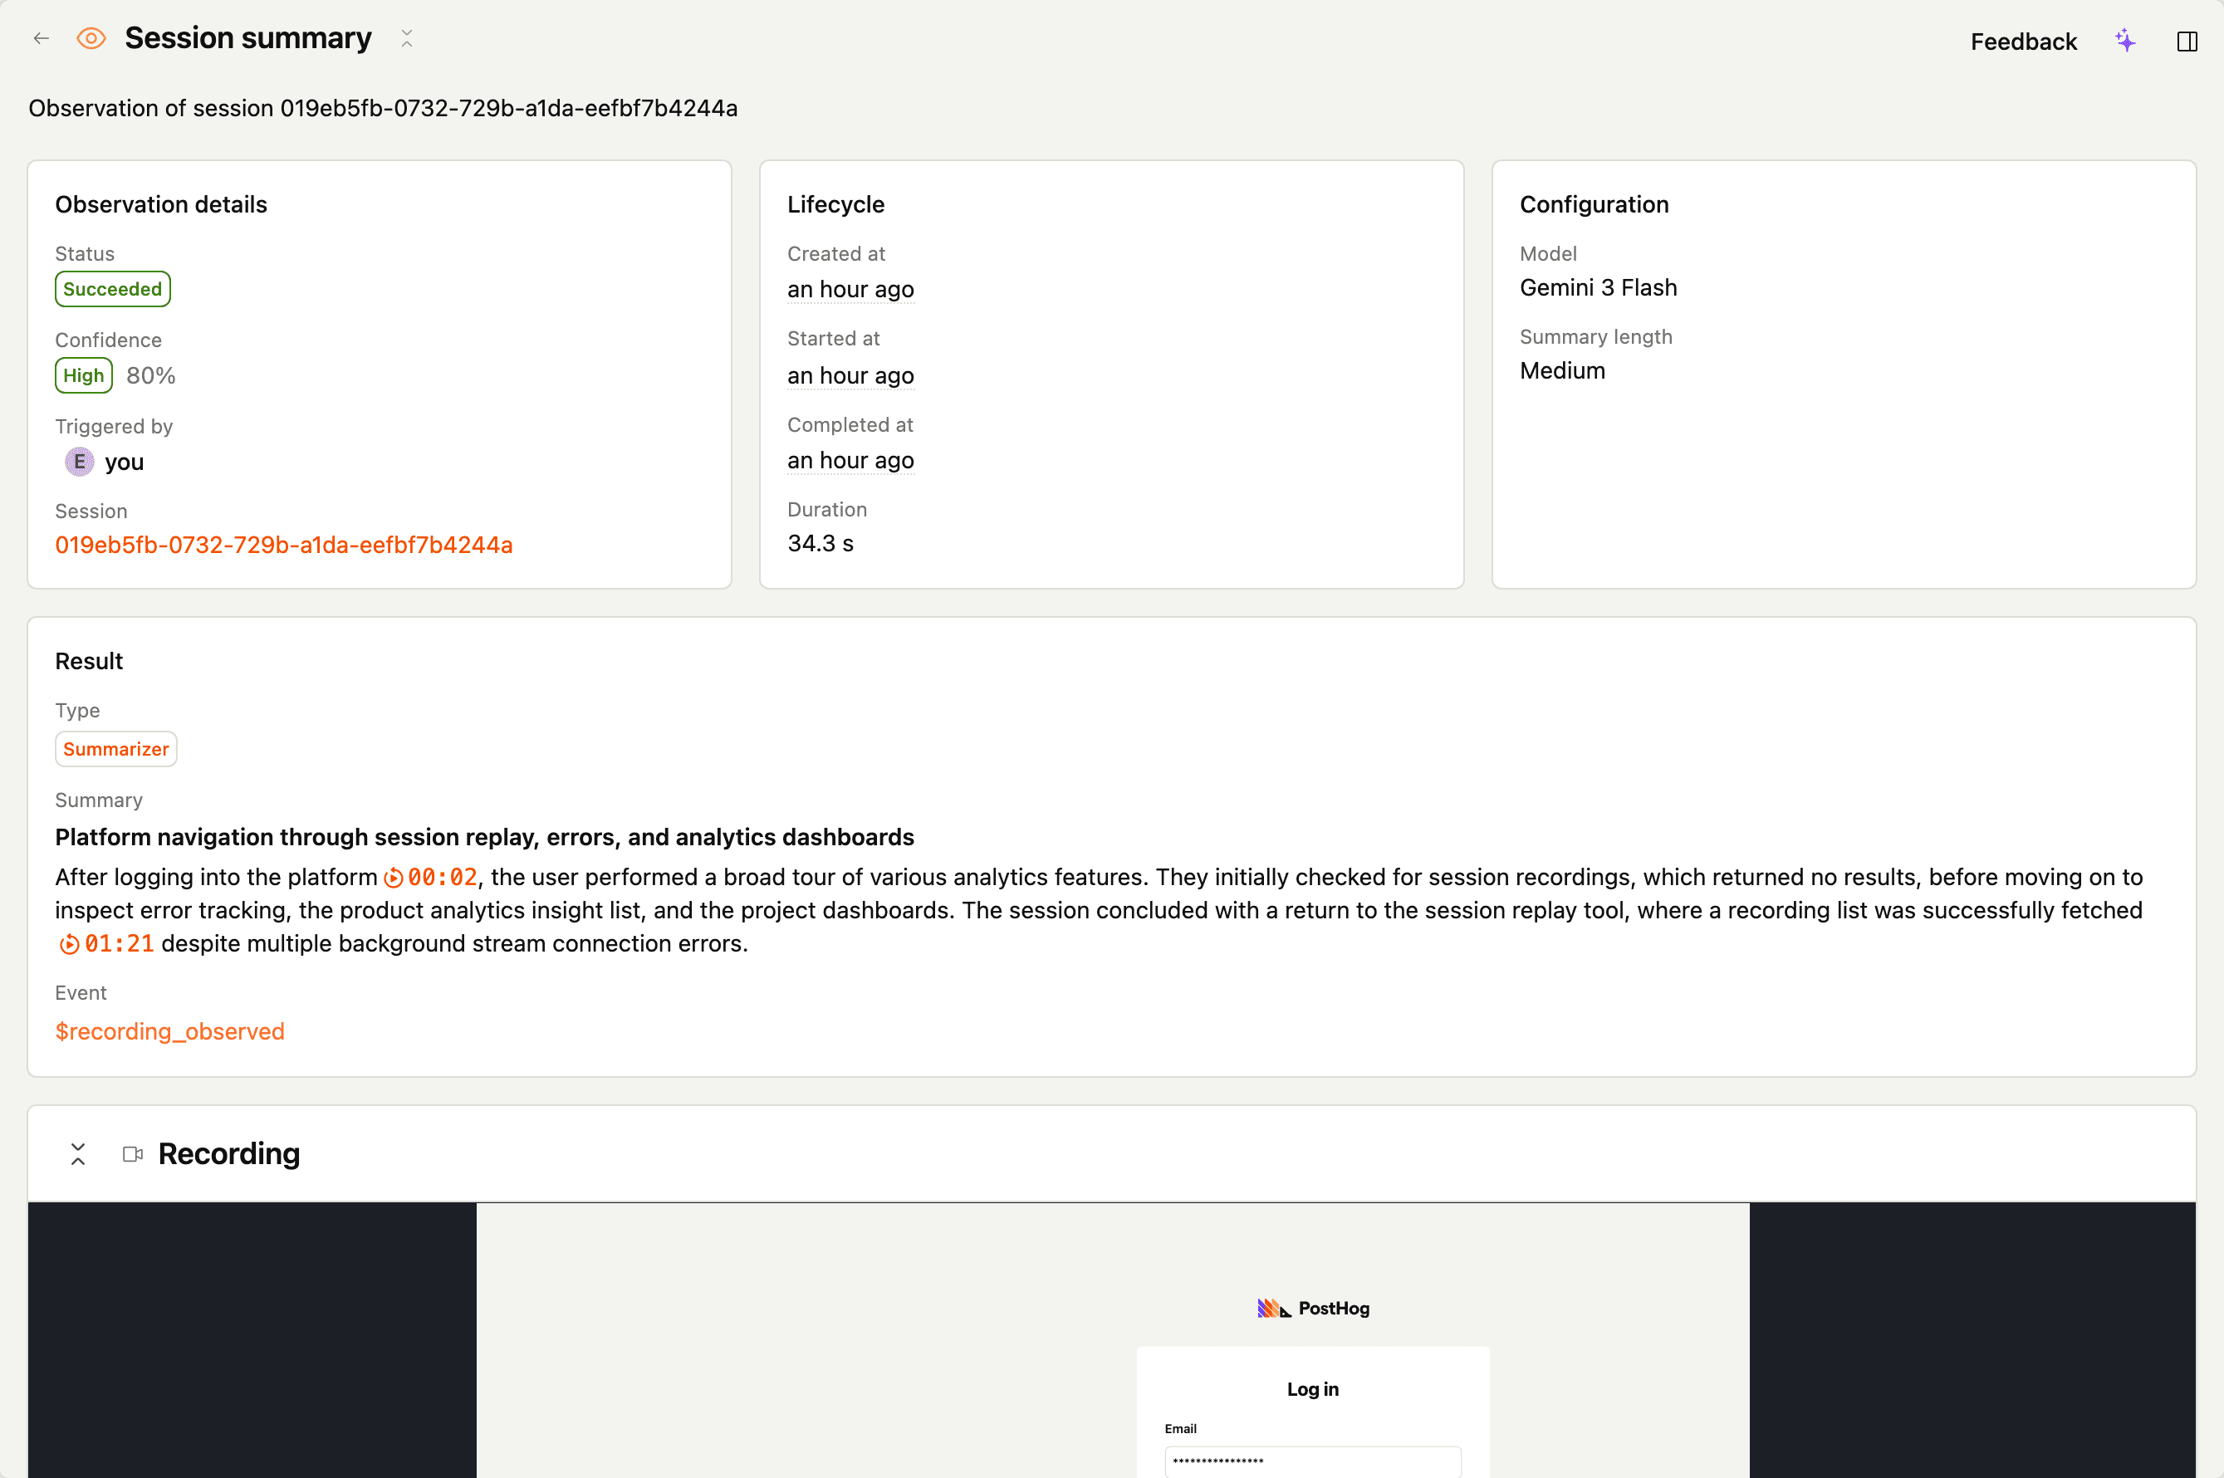
Task: Click the High confidence badge
Action: [x=84, y=376]
